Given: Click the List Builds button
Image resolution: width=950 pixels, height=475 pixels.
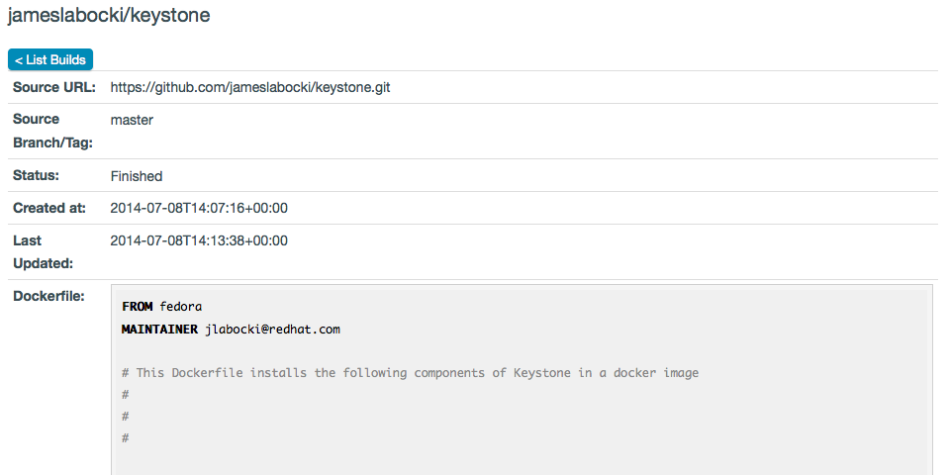Looking at the screenshot, I should [50, 59].
